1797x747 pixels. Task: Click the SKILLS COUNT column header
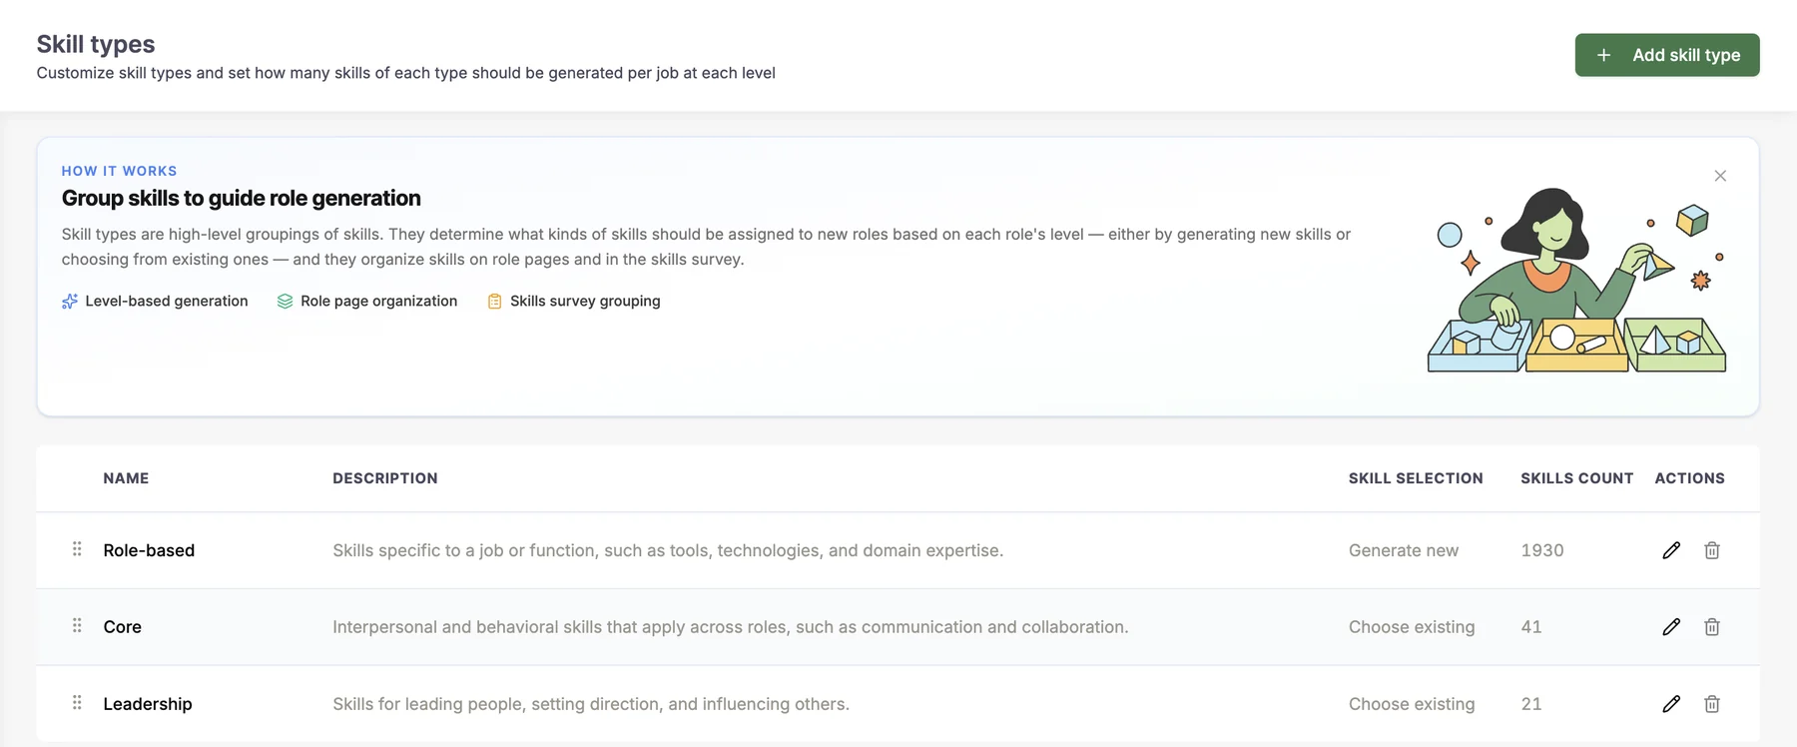(1577, 478)
